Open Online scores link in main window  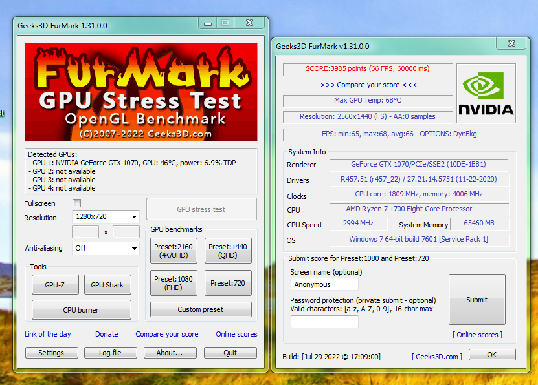[236, 334]
